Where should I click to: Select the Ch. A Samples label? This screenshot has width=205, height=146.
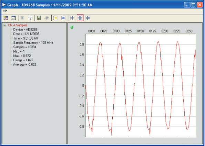click(18, 25)
